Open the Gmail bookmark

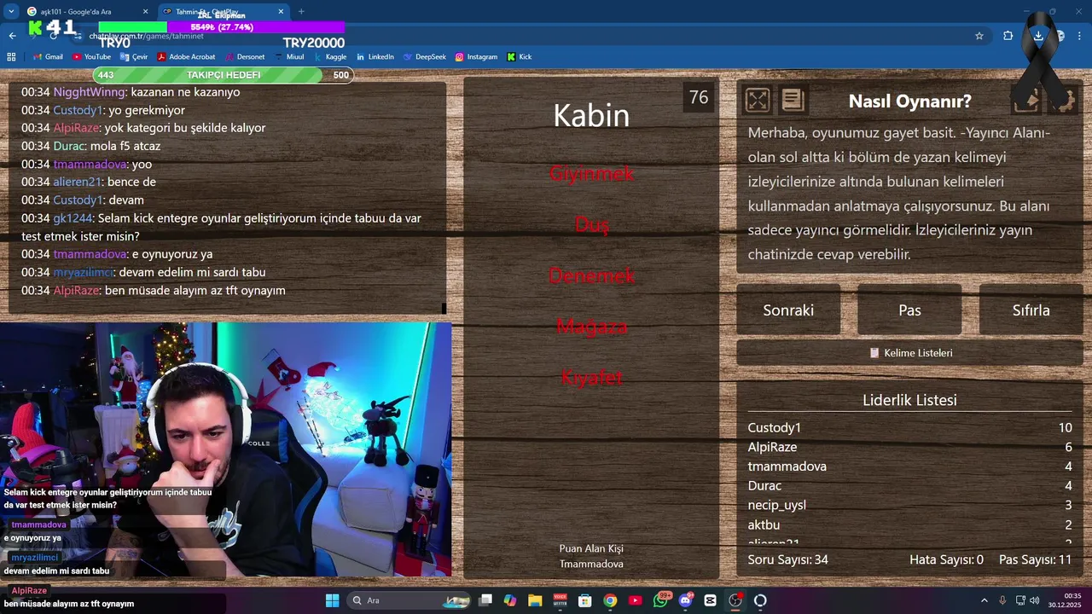(48, 57)
